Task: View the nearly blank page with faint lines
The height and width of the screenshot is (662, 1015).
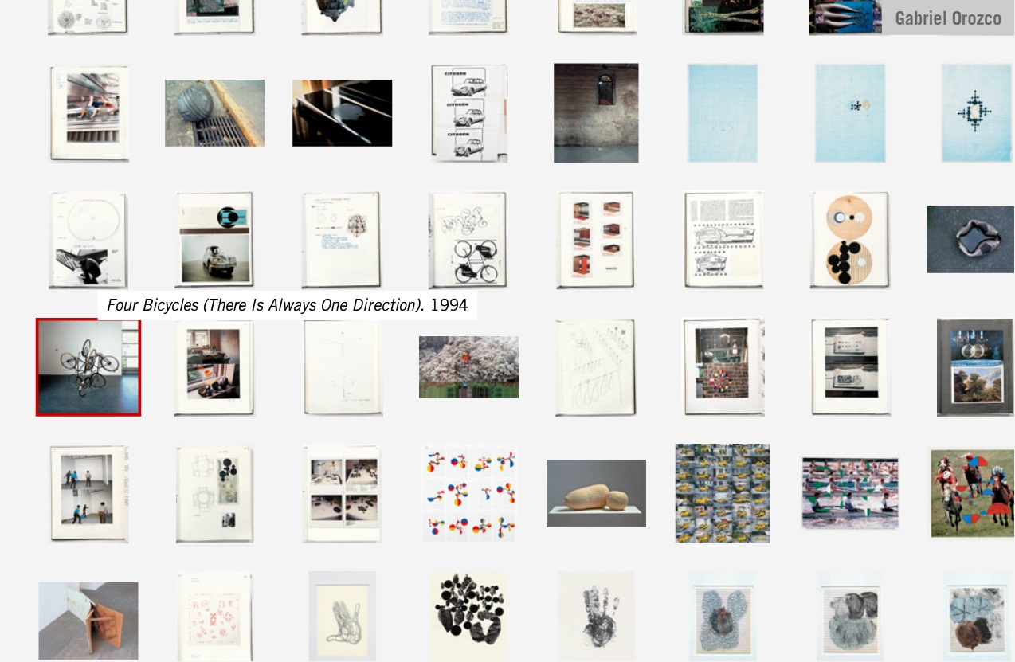Action: pos(343,367)
